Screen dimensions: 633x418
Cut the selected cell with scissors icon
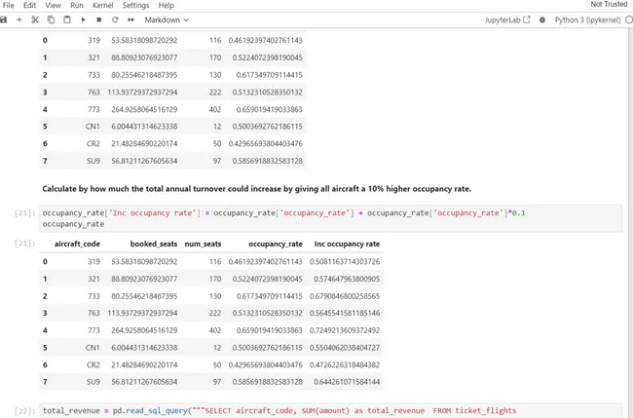(x=36, y=19)
